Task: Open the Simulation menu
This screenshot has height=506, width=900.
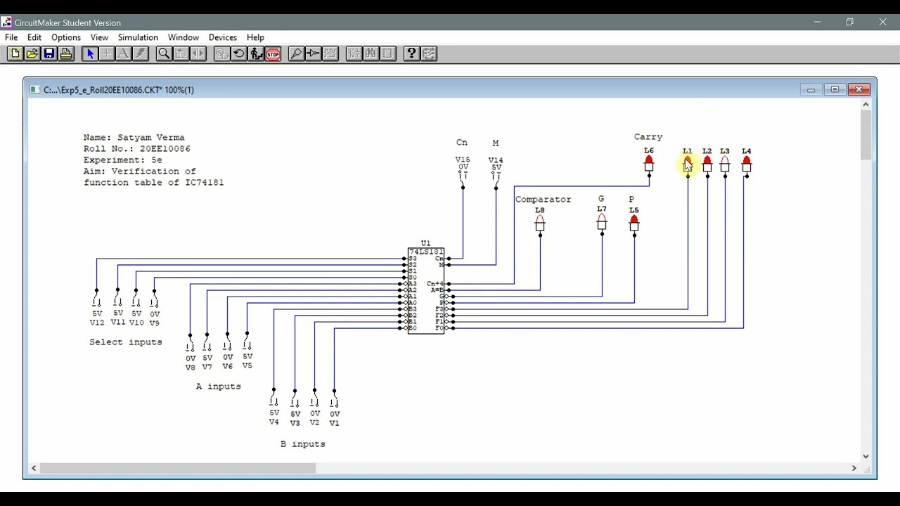Action: click(138, 37)
